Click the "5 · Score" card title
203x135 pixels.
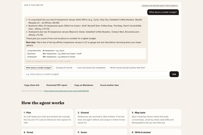click(x=82, y=132)
